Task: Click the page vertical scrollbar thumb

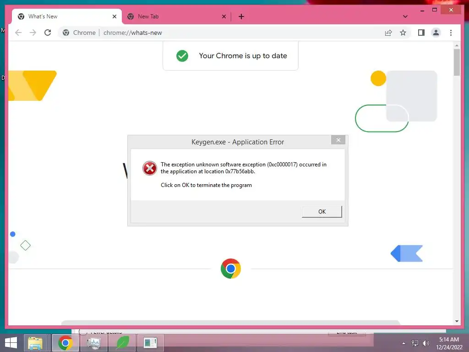Action: 457,62
